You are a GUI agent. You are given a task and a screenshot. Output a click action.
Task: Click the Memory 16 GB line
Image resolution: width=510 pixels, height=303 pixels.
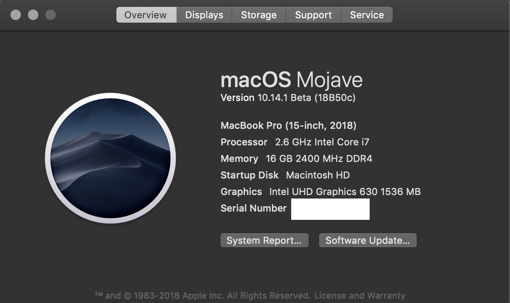pos(296,158)
